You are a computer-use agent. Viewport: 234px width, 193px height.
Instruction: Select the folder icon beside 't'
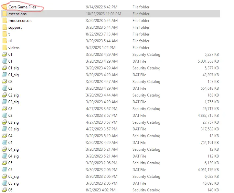5,34
